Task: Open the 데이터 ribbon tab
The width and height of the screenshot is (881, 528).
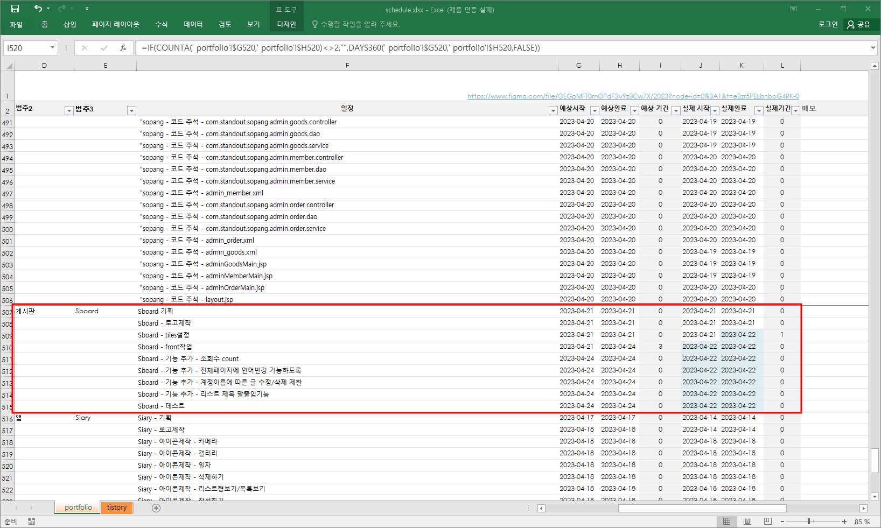Action: click(x=193, y=24)
